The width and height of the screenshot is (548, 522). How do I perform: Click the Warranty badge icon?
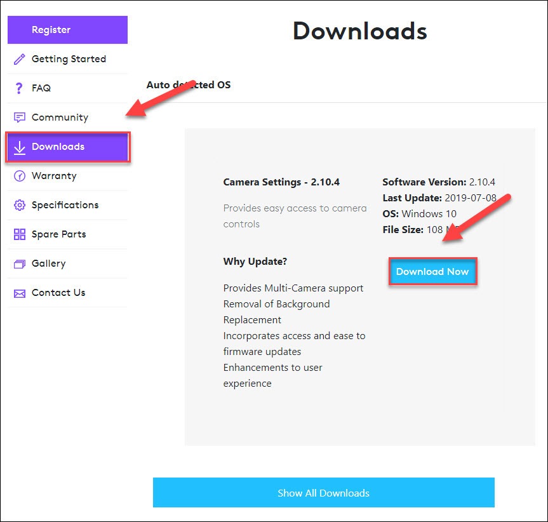pos(20,176)
